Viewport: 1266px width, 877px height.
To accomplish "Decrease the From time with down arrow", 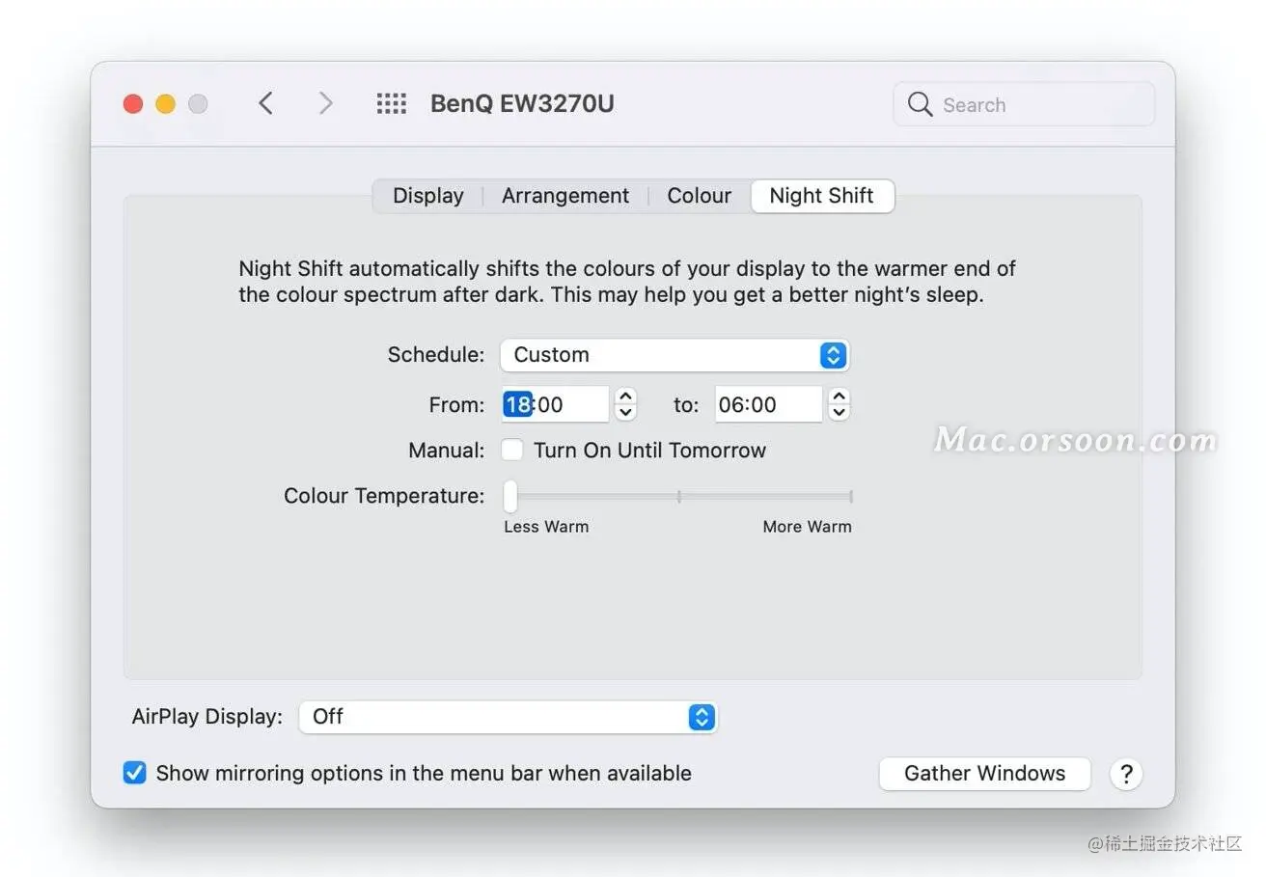I will [x=625, y=413].
